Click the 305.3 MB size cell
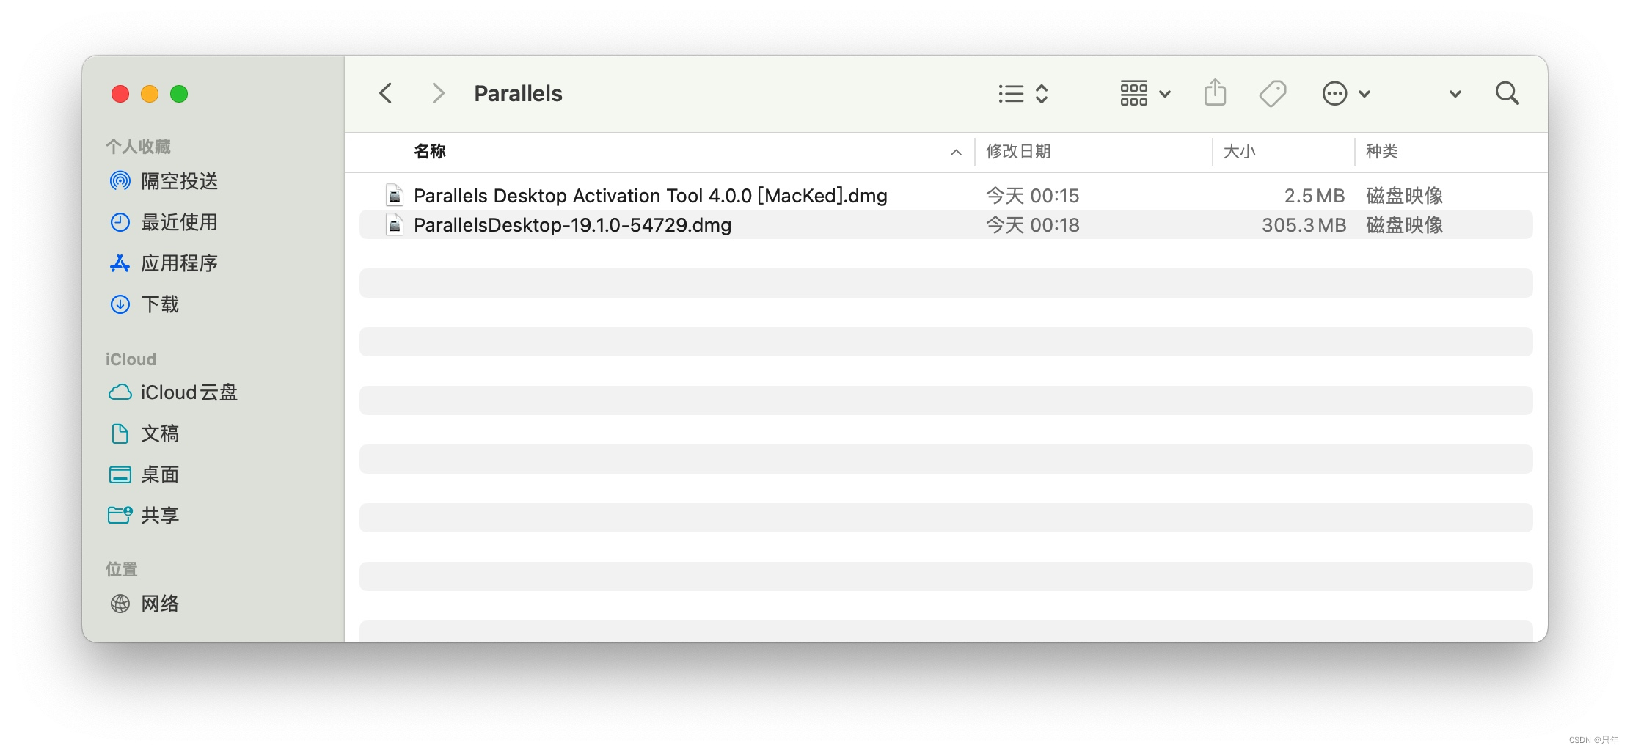Image resolution: width=1630 pixels, height=751 pixels. (1304, 225)
